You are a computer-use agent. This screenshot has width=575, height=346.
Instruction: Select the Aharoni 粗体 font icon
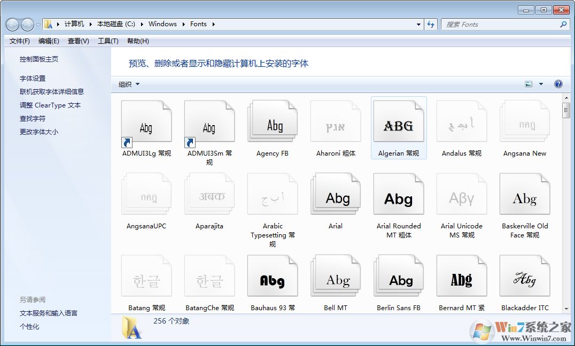point(336,123)
